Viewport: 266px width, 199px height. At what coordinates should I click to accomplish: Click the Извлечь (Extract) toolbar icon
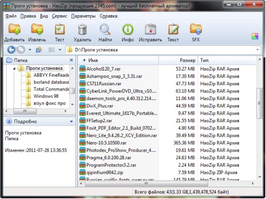coord(37,29)
